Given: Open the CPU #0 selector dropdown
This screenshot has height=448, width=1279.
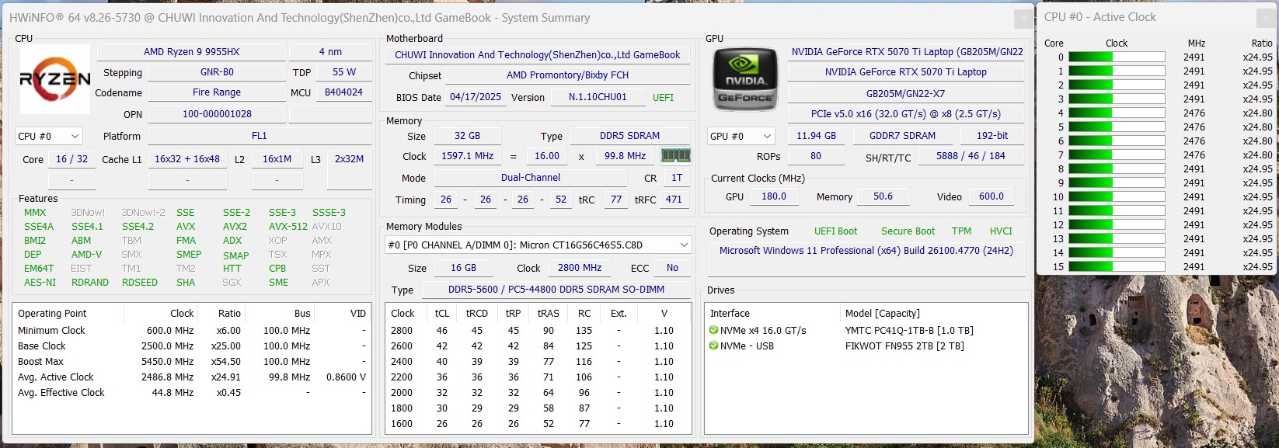Looking at the screenshot, I should click(48, 136).
